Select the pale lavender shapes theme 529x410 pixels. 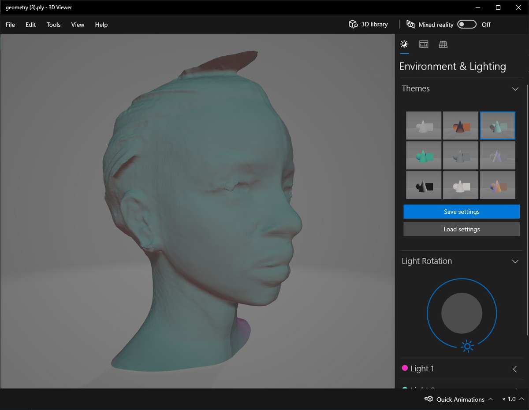498,155
